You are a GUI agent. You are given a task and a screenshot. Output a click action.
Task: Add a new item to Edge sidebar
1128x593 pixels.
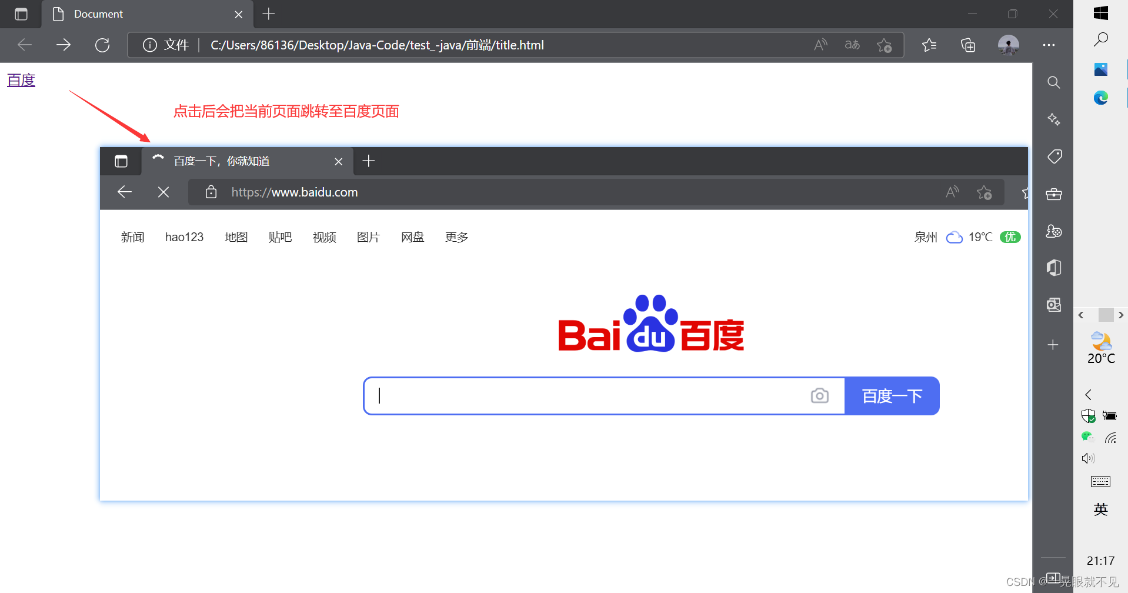(x=1053, y=345)
